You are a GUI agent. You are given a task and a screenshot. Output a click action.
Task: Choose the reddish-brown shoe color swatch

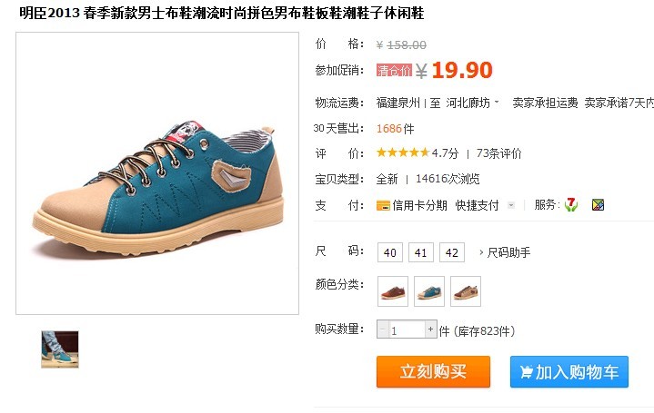(x=392, y=291)
